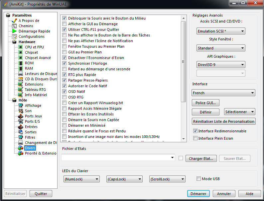The image size is (264, 201).
Task: Toggle Interface Redimensionnable checkbox
Action: [195, 131]
